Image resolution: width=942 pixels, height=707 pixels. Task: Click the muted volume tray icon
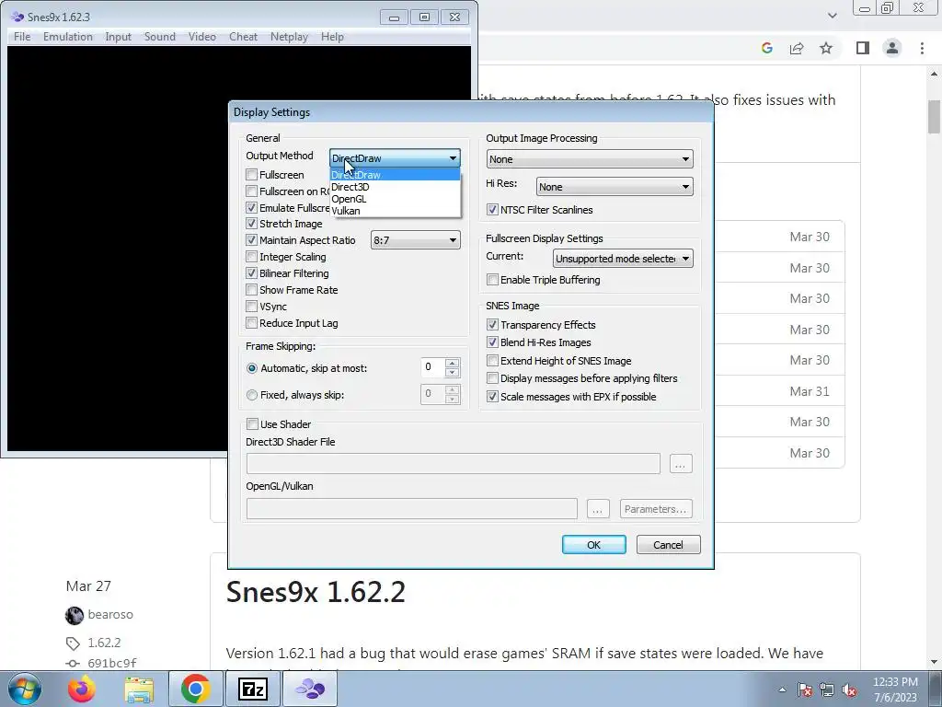tap(849, 690)
